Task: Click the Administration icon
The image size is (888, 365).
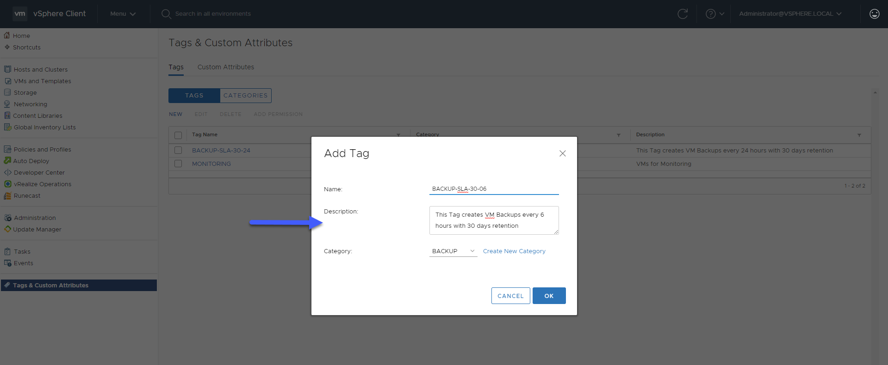Action: click(7, 218)
